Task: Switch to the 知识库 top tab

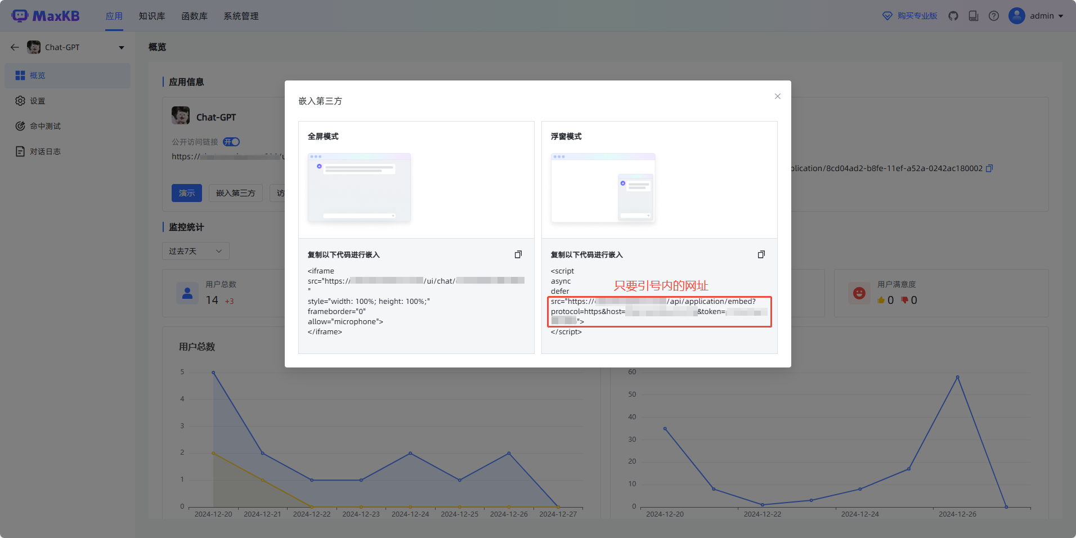Action: click(152, 16)
